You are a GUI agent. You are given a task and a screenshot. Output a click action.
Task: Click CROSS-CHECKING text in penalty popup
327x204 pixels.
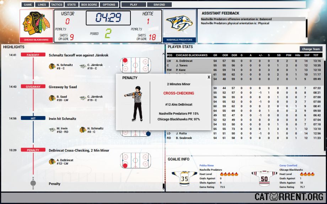tap(179, 93)
